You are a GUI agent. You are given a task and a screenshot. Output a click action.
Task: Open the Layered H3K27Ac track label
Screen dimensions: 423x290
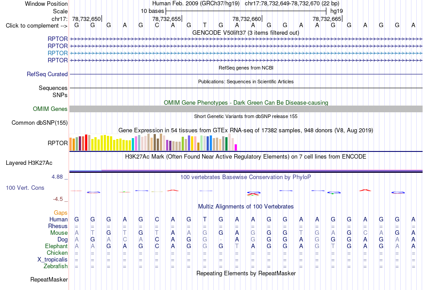[x=29, y=163]
